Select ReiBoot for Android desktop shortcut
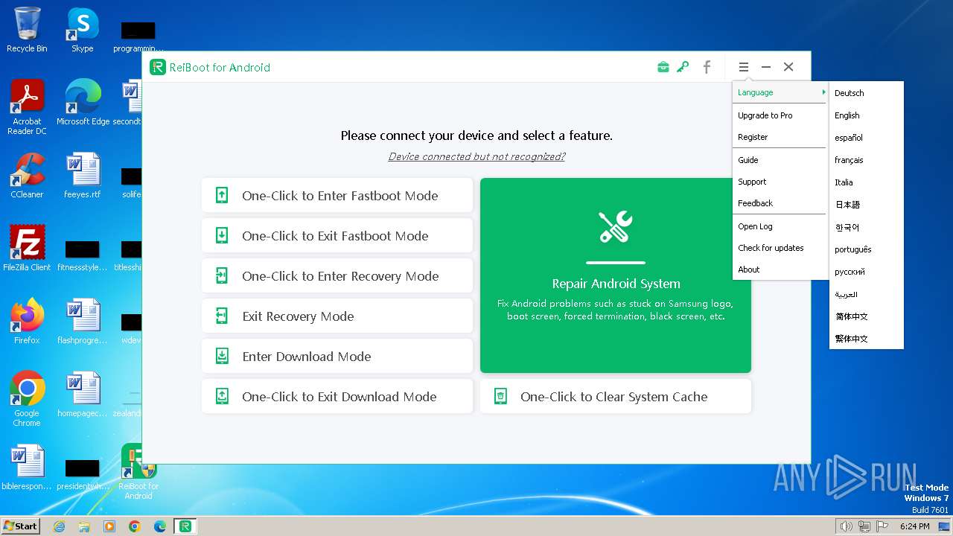Viewport: 953px width, 536px height. [138, 472]
